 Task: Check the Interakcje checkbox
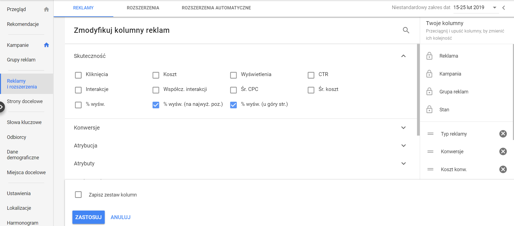click(78, 90)
